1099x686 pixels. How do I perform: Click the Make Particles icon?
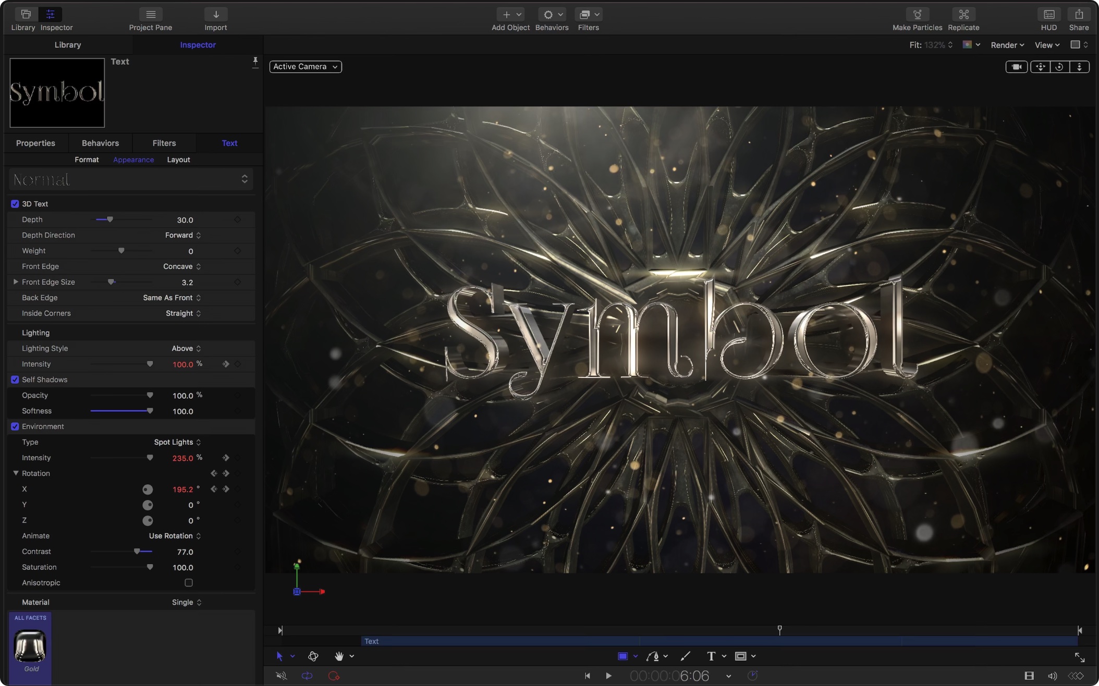pyautogui.click(x=917, y=15)
